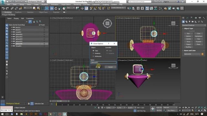The width and height of the screenshot is (207, 116).
Task: Open the Create Selection Set dropdown
Action: [118, 8]
